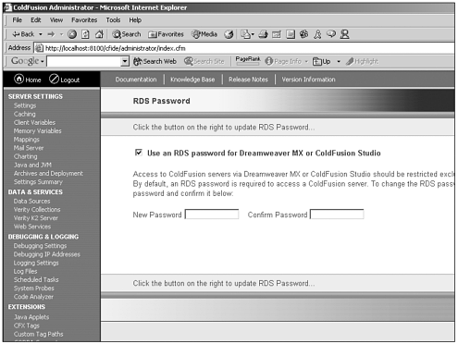Click the Highlight button on Google toolbar

[362, 61]
